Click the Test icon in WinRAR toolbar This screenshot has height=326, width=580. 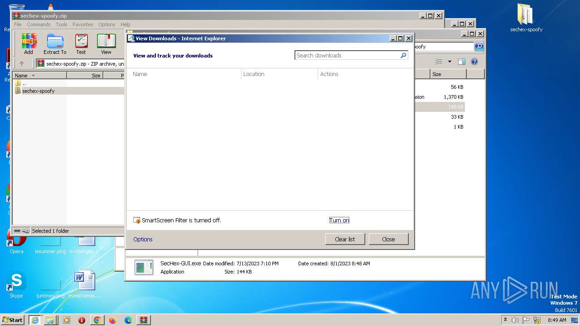[x=81, y=44]
